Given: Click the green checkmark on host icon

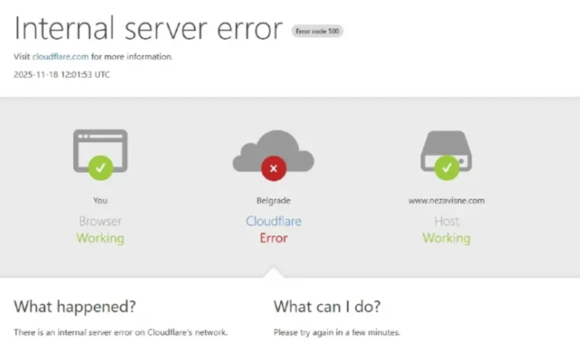Looking at the screenshot, I should (x=446, y=168).
